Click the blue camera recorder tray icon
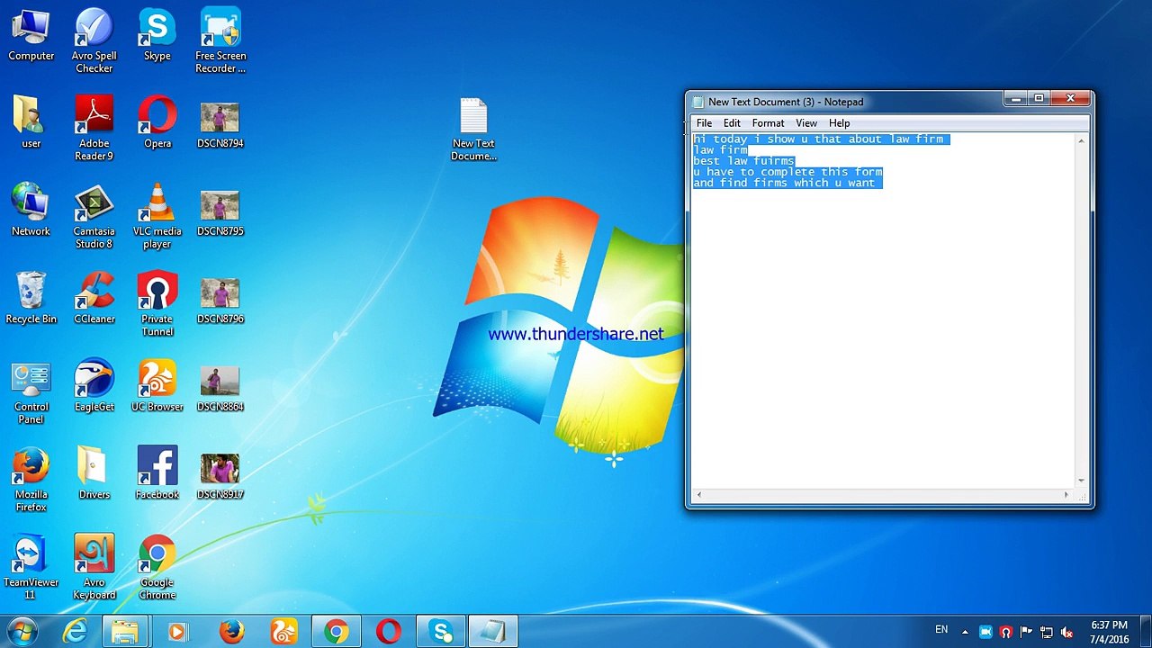The width and height of the screenshot is (1152, 648). click(x=985, y=632)
